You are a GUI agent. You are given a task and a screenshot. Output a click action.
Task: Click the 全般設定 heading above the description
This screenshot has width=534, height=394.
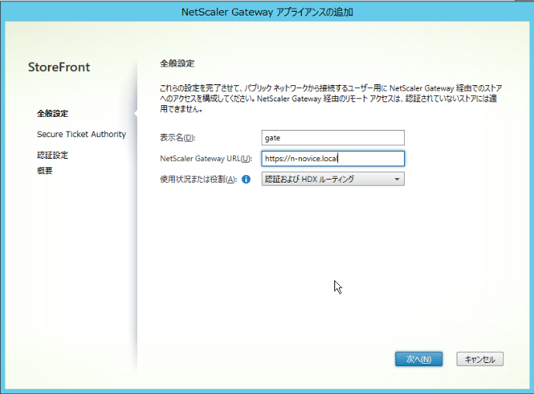(177, 63)
